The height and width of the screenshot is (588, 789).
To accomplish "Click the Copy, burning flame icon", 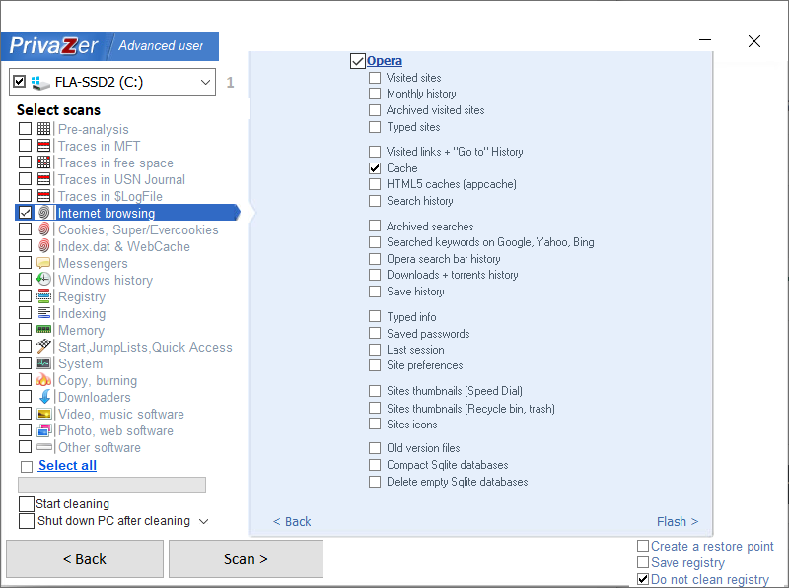I will click(43, 379).
